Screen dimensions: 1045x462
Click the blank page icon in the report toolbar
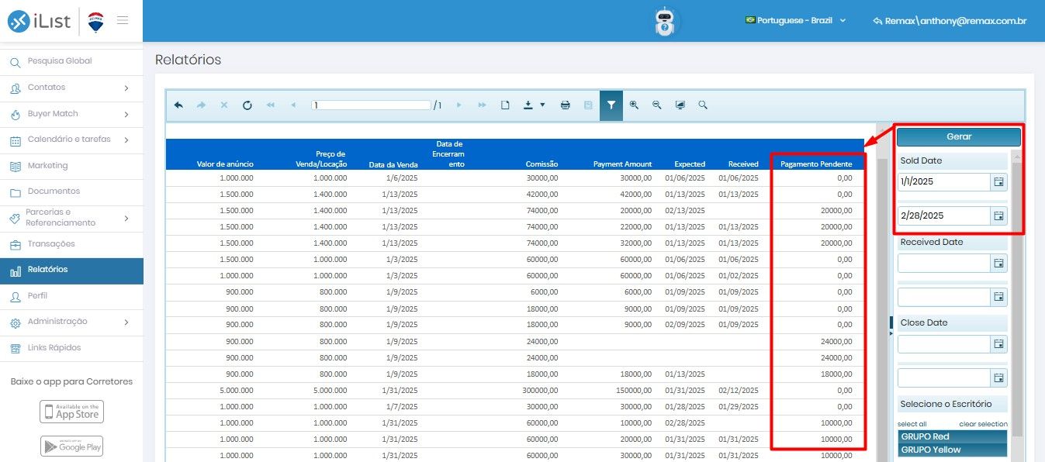(x=505, y=105)
